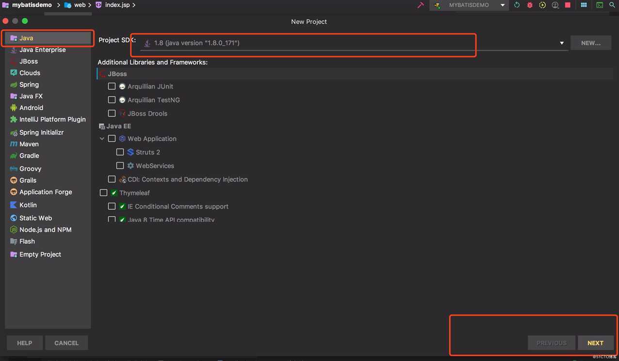The image size is (619, 361).
Task: Collapse the Web Application tree node
Action: (x=102, y=138)
